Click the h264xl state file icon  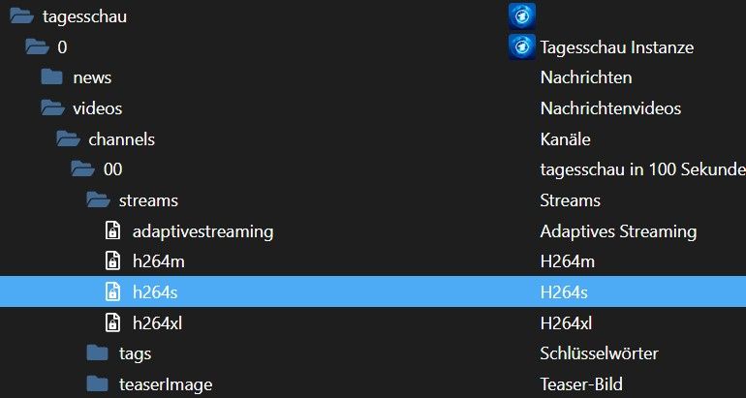[x=112, y=322]
